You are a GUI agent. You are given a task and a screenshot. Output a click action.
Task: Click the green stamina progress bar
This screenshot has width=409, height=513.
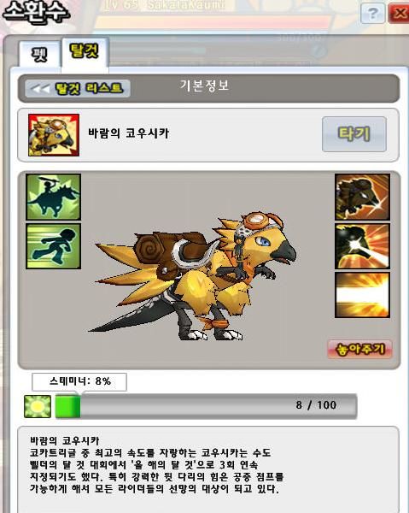point(206,406)
